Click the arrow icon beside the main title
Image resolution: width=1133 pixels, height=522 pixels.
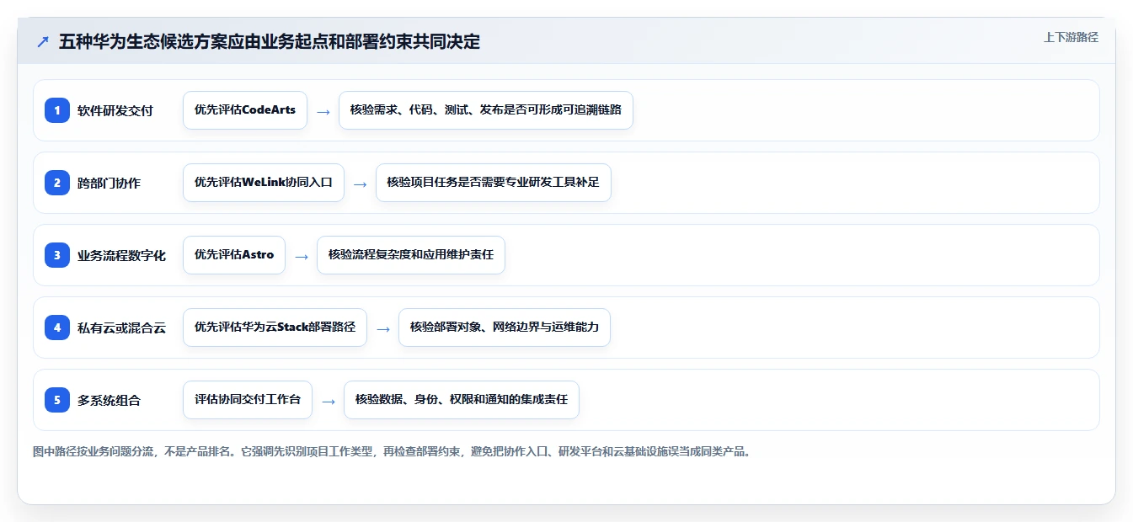43,41
